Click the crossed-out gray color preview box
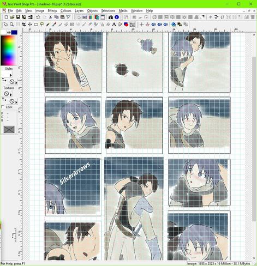This screenshot has height=266, width=257. pos(9,130)
